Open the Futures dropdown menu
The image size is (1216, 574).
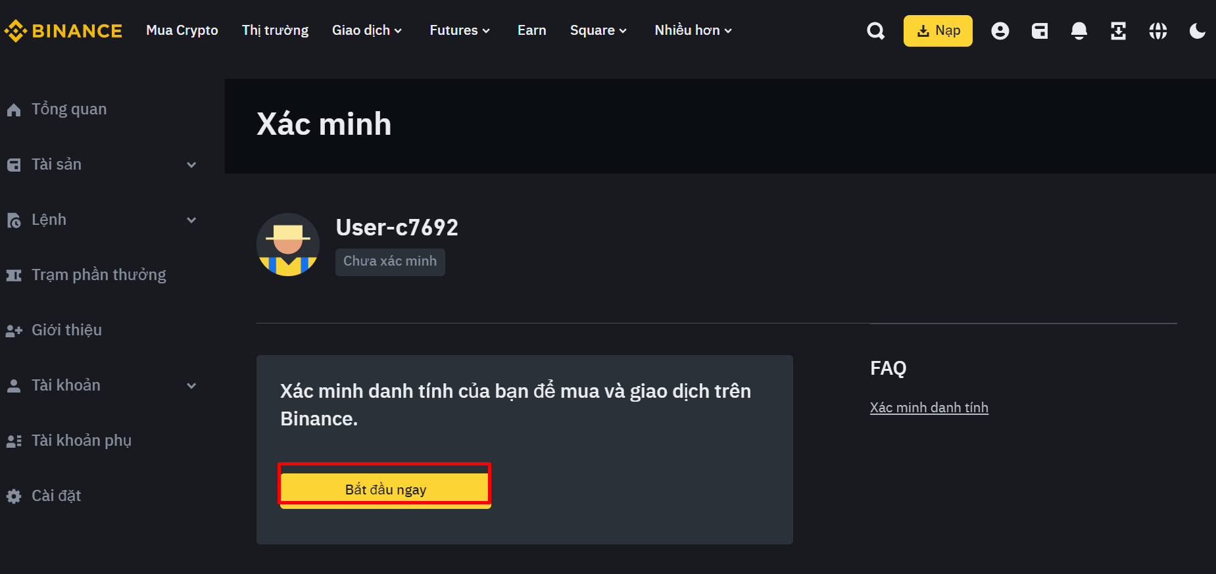click(459, 31)
